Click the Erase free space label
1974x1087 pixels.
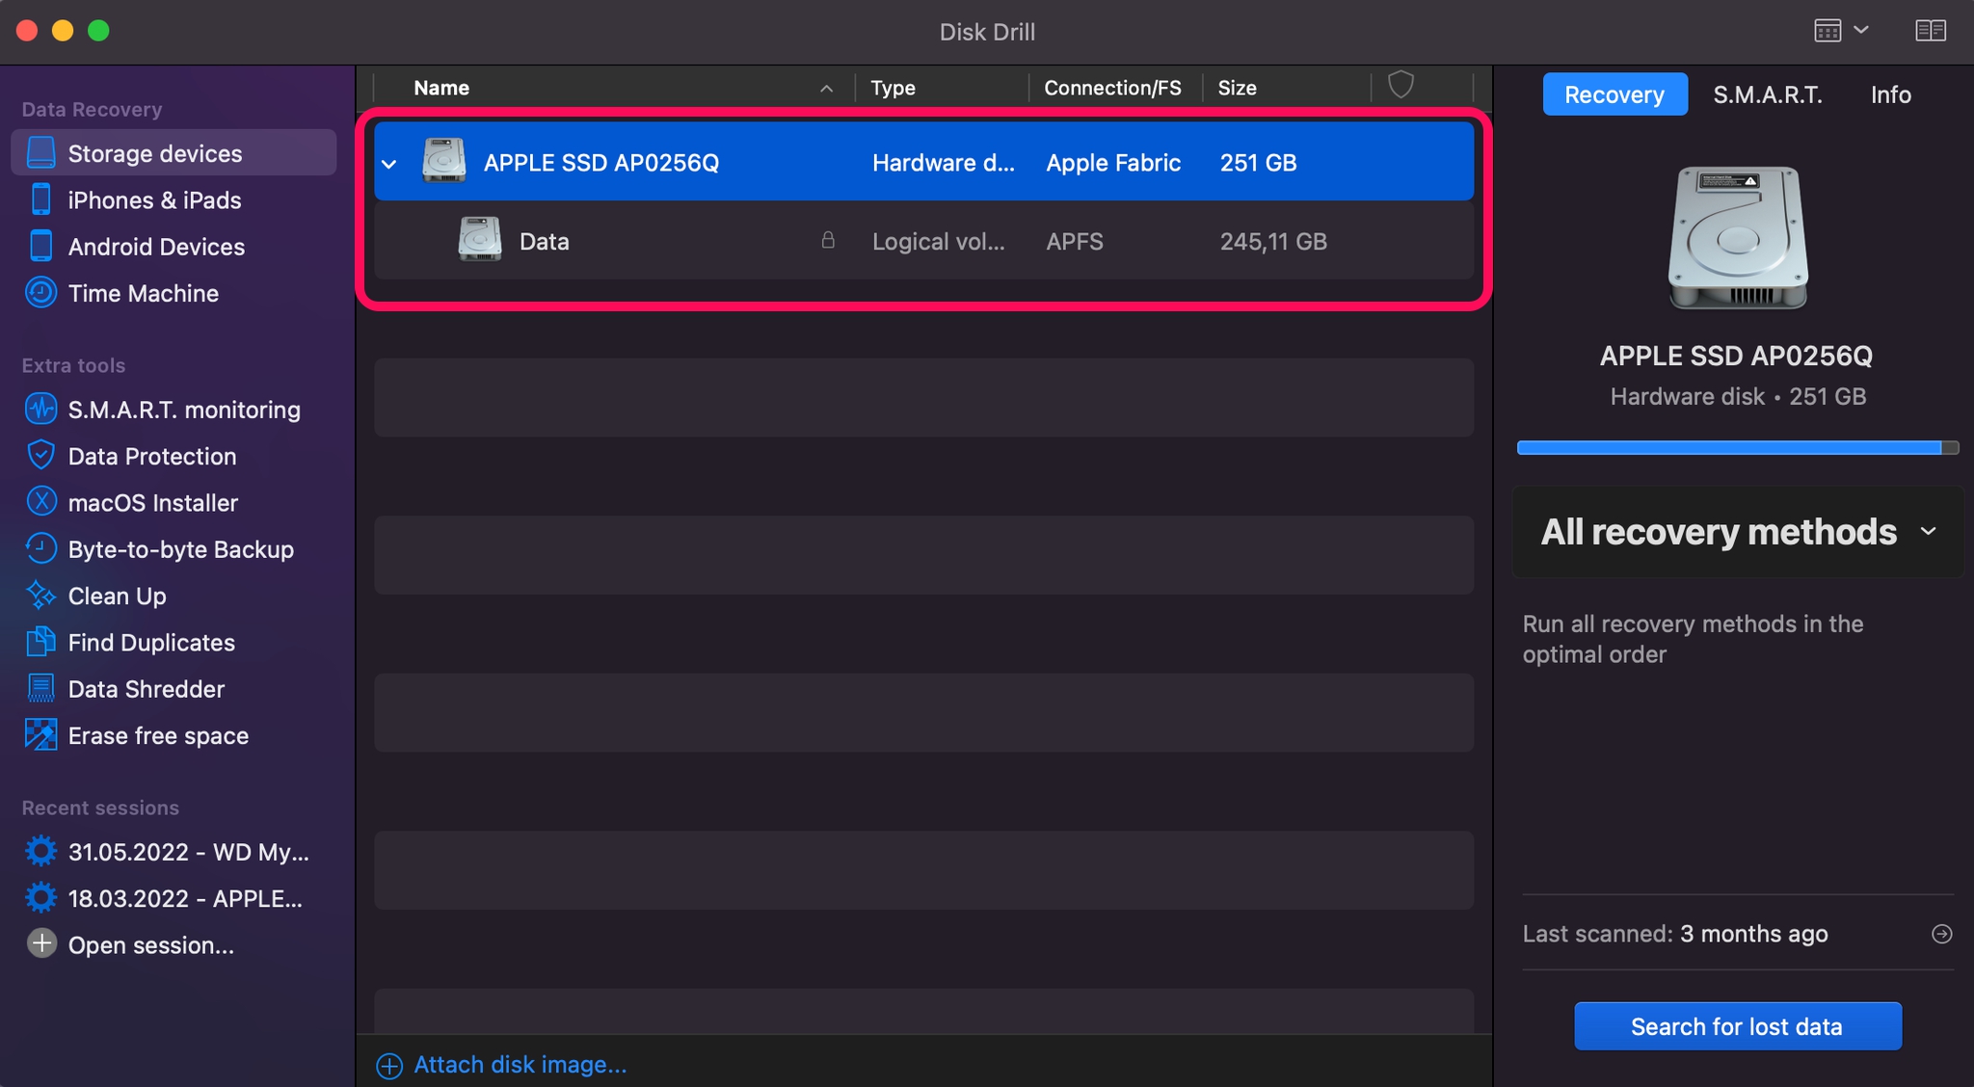point(158,735)
